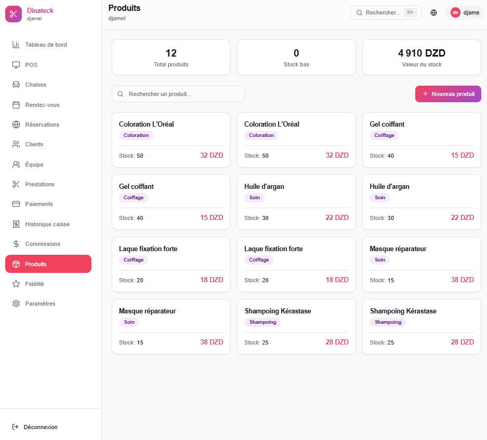Click the red 'de' user avatar
The height and width of the screenshot is (440, 487).
tap(455, 13)
